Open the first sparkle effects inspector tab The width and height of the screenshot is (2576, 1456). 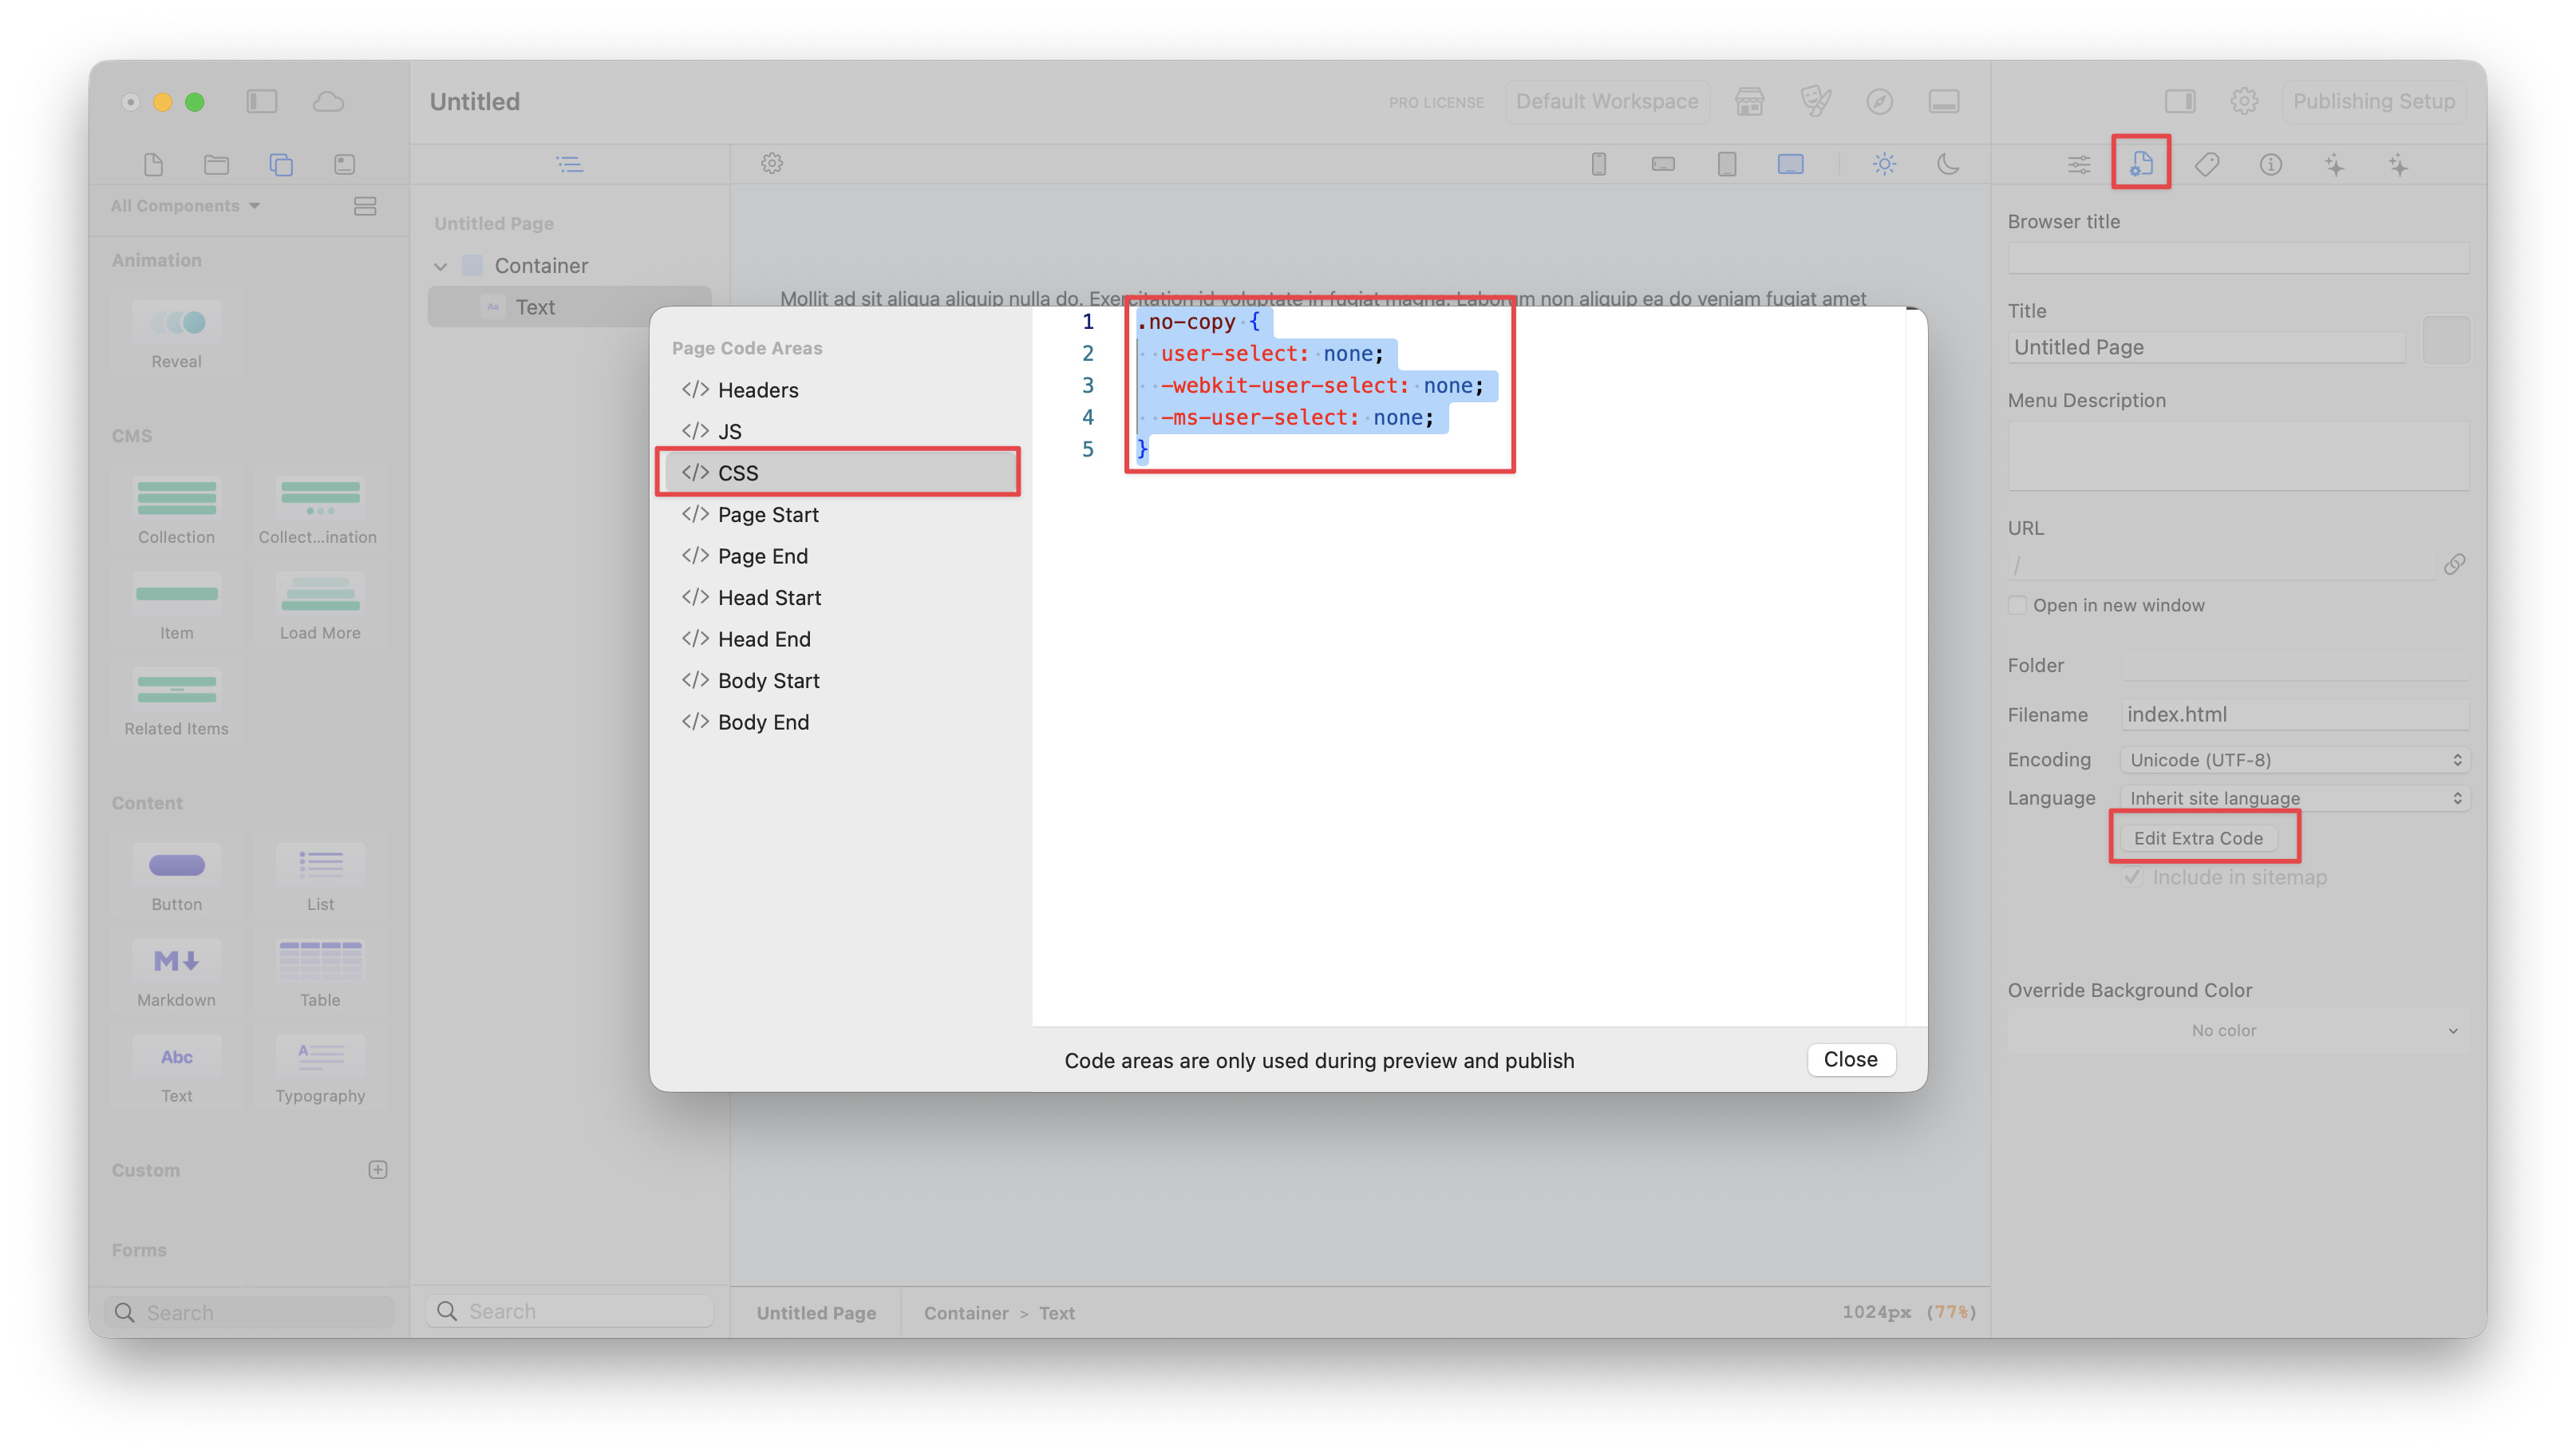point(2335,164)
